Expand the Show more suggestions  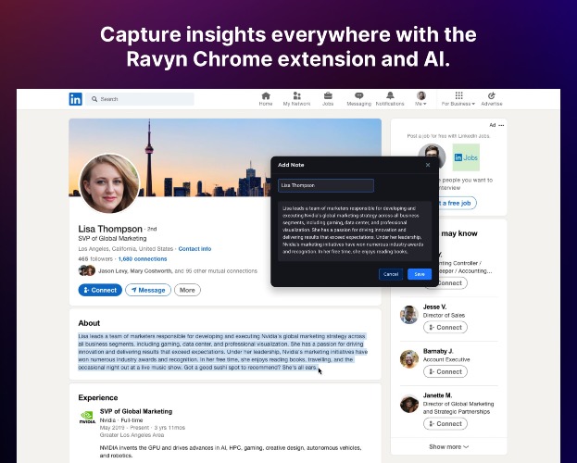point(448,447)
